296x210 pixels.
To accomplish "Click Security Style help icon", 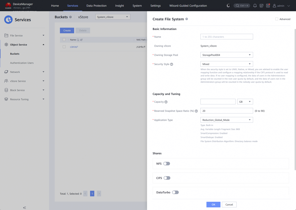I will coord(171,64).
